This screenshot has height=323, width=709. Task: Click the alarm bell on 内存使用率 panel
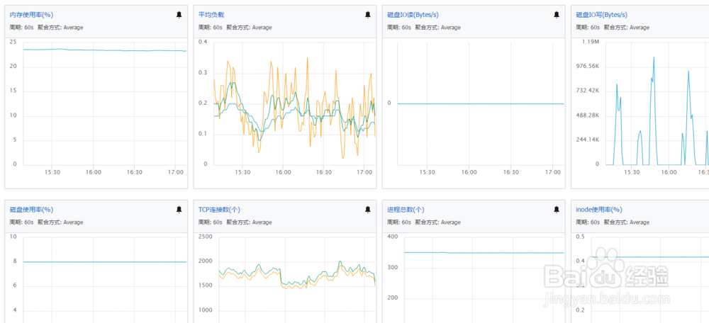click(179, 14)
